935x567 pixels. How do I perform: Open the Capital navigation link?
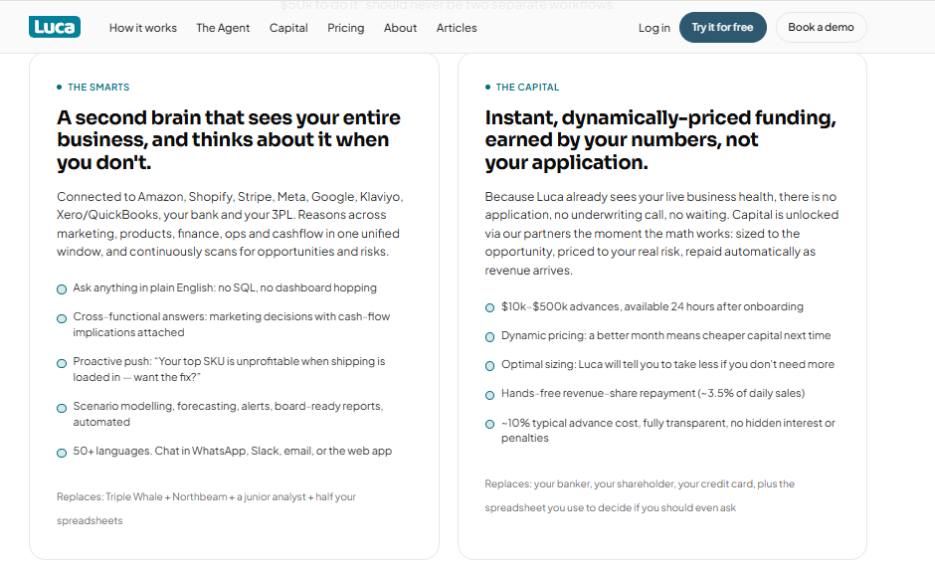click(x=288, y=28)
